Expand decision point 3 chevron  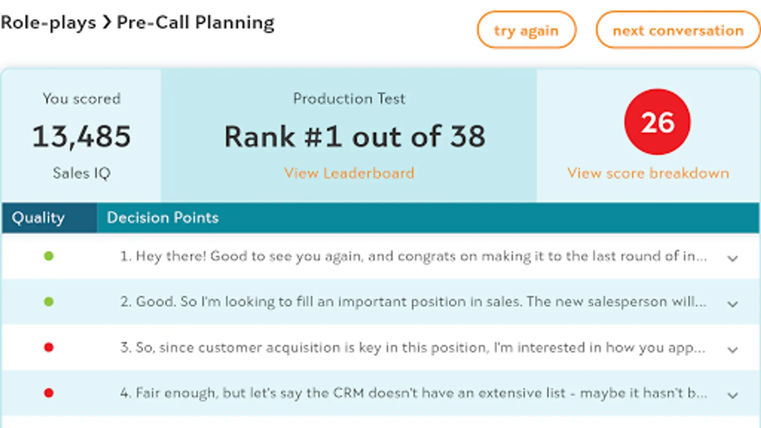732,350
